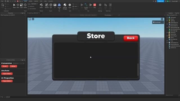The image size is (180, 101).
Task: Click the Filter Properties input field
Action: tap(13, 15)
